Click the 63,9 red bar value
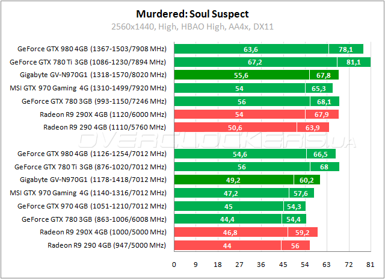The height and width of the screenshot is (279, 385). pos(313,128)
